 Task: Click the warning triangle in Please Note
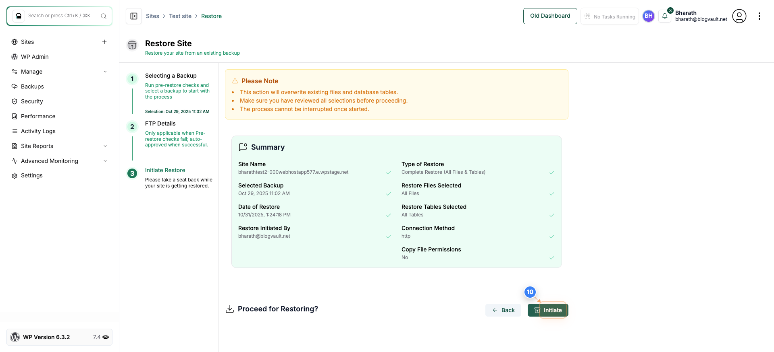pyautogui.click(x=235, y=81)
